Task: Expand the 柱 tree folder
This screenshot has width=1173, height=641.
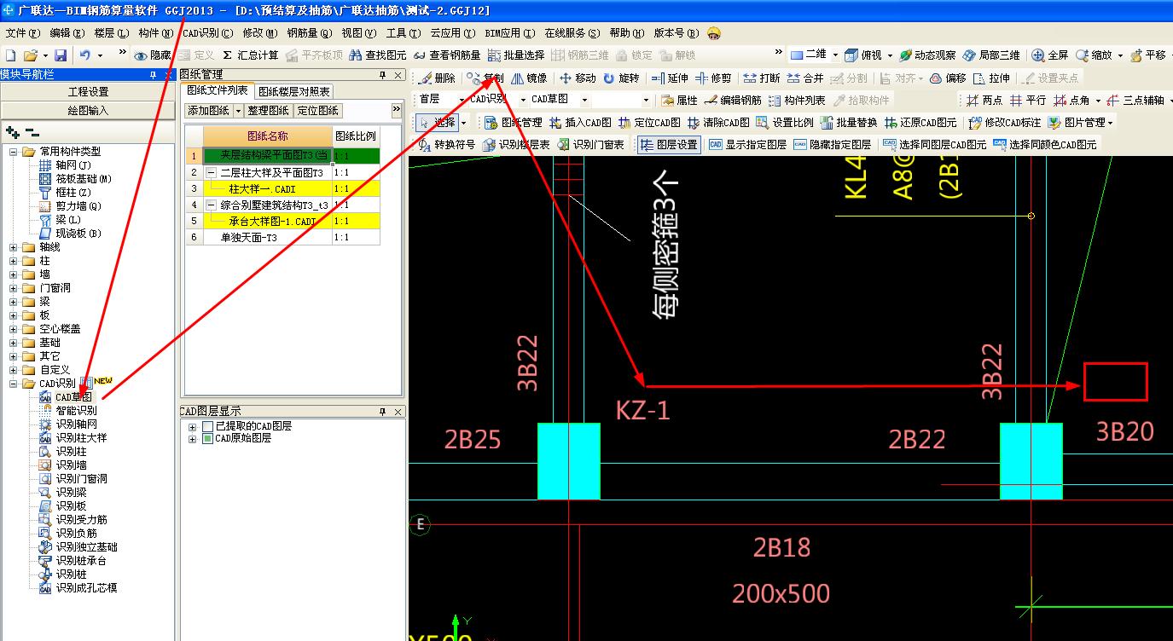Action: click(14, 261)
